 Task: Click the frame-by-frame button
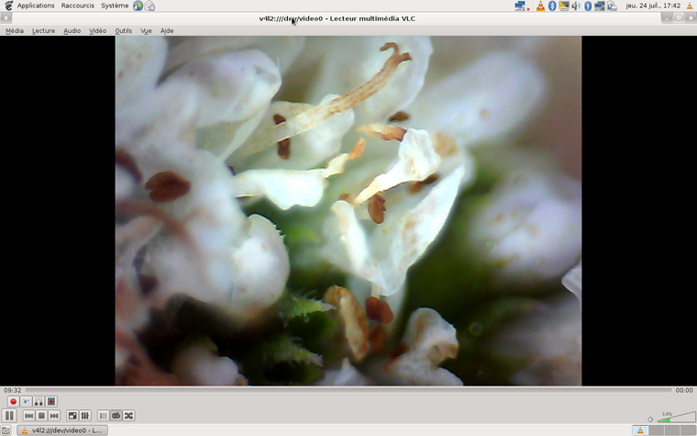point(51,402)
